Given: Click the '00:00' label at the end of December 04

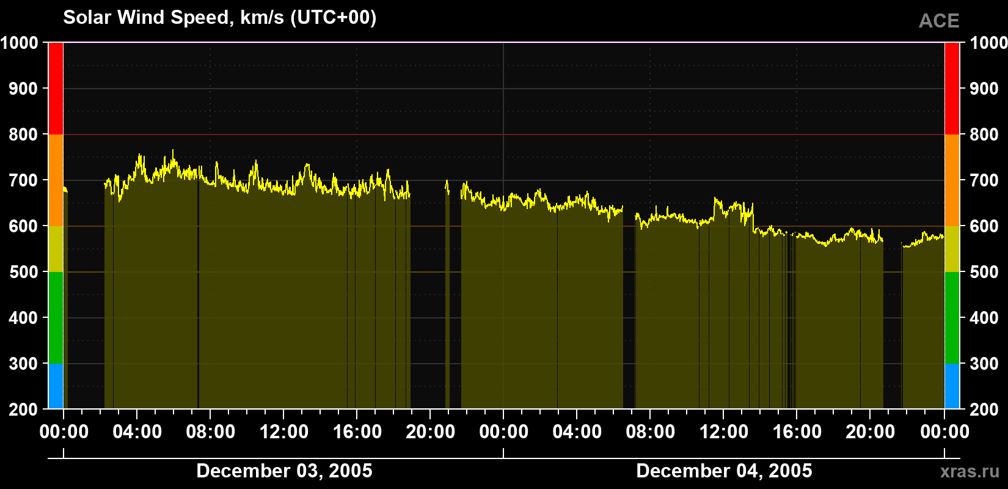Looking at the screenshot, I should point(945,432).
